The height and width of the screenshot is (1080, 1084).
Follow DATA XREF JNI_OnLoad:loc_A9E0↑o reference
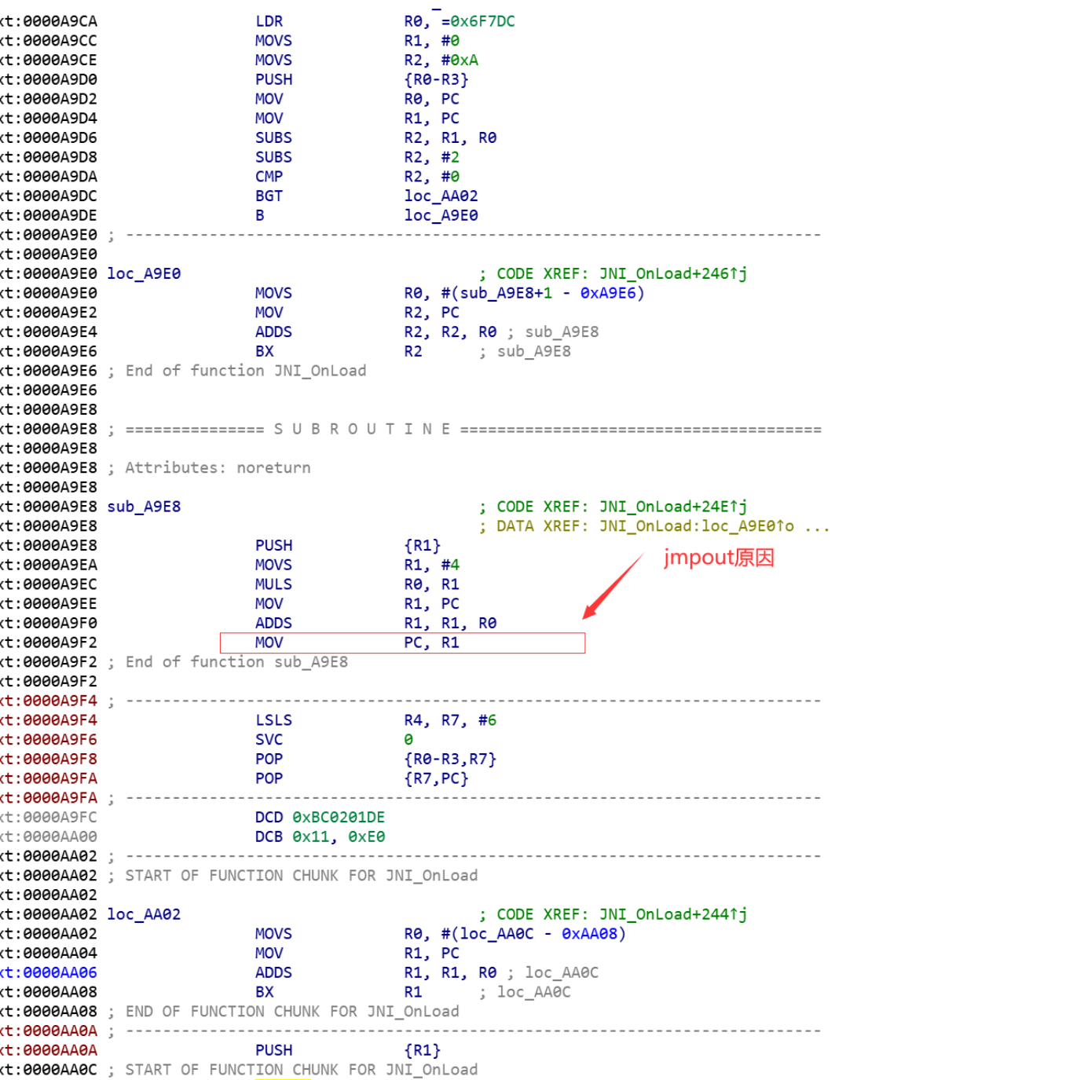[697, 526]
